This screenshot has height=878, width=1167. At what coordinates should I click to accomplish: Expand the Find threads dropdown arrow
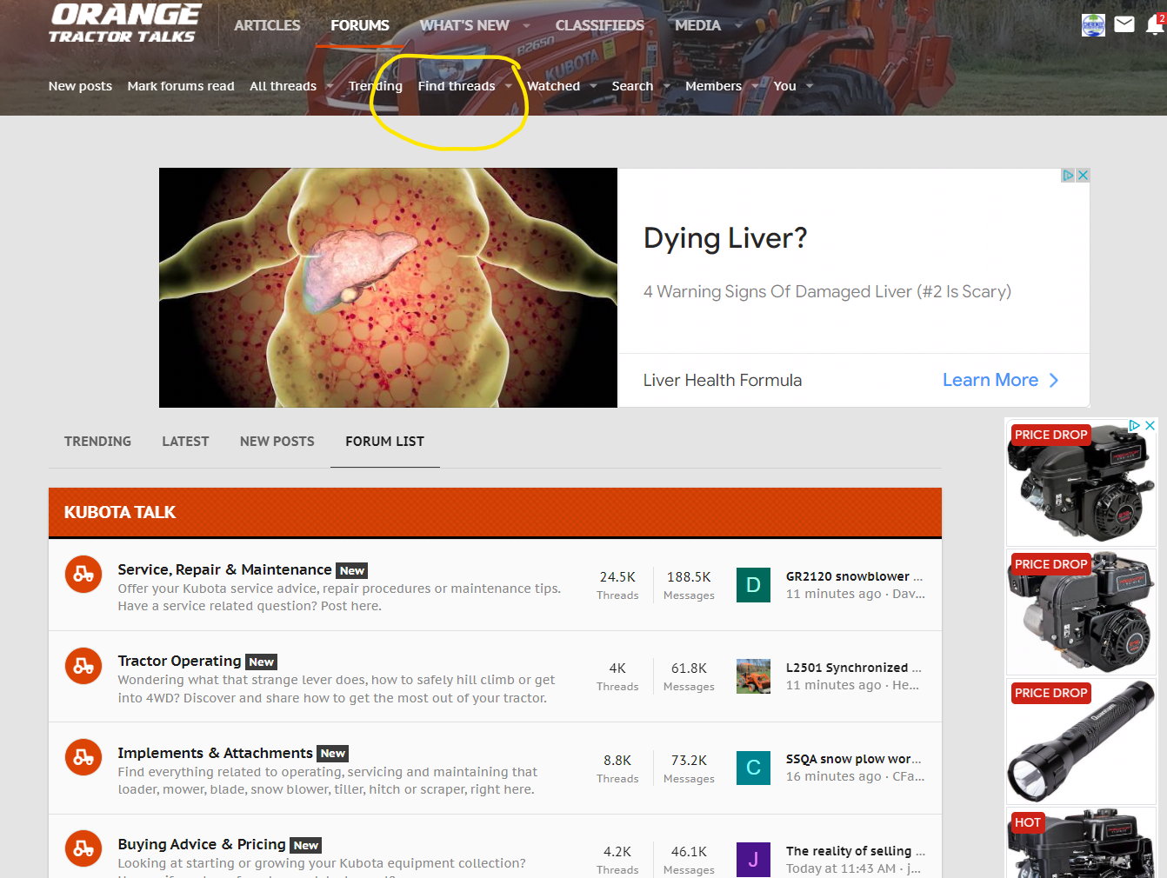point(508,86)
